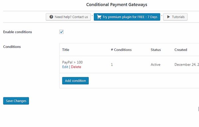Image resolution: width=199 pixels, height=127 pixels.
Task: Select the Created column header
Action: 181,50
